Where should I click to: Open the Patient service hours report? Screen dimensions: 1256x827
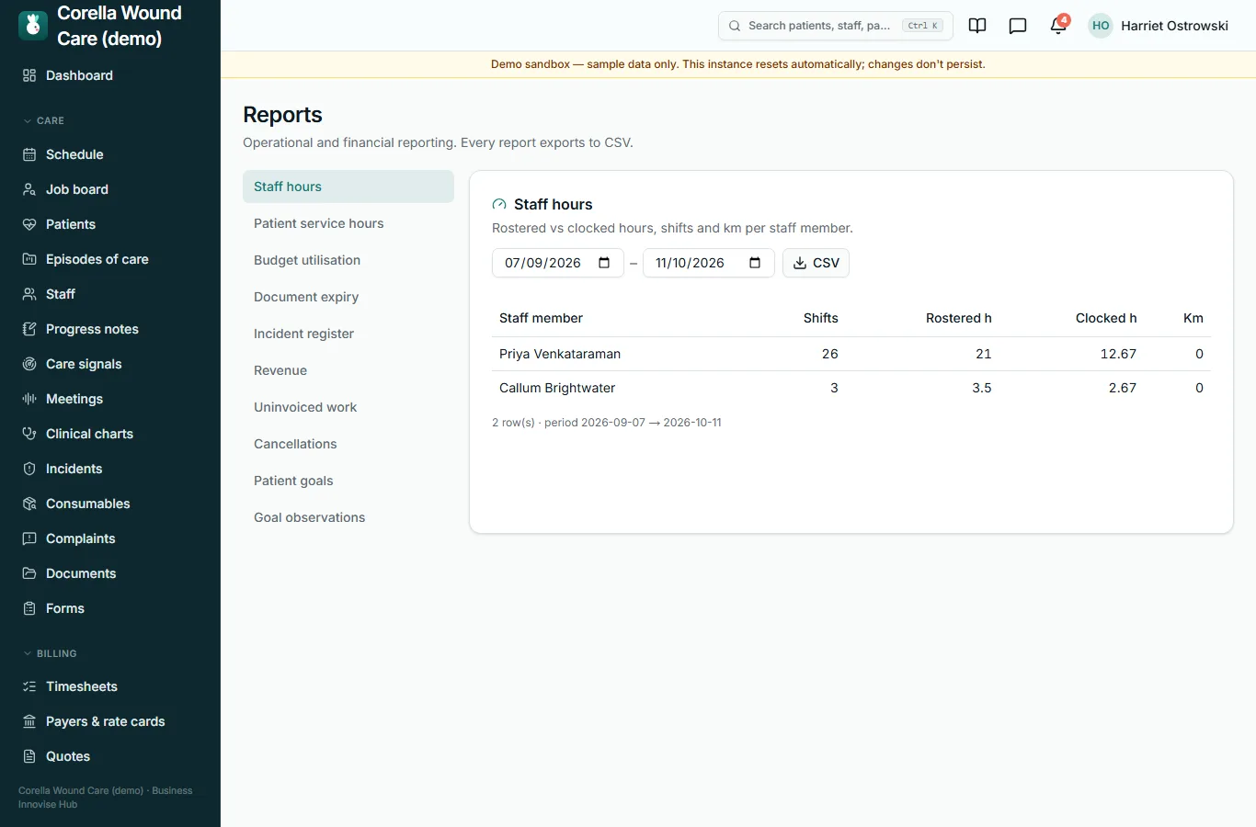[348, 223]
